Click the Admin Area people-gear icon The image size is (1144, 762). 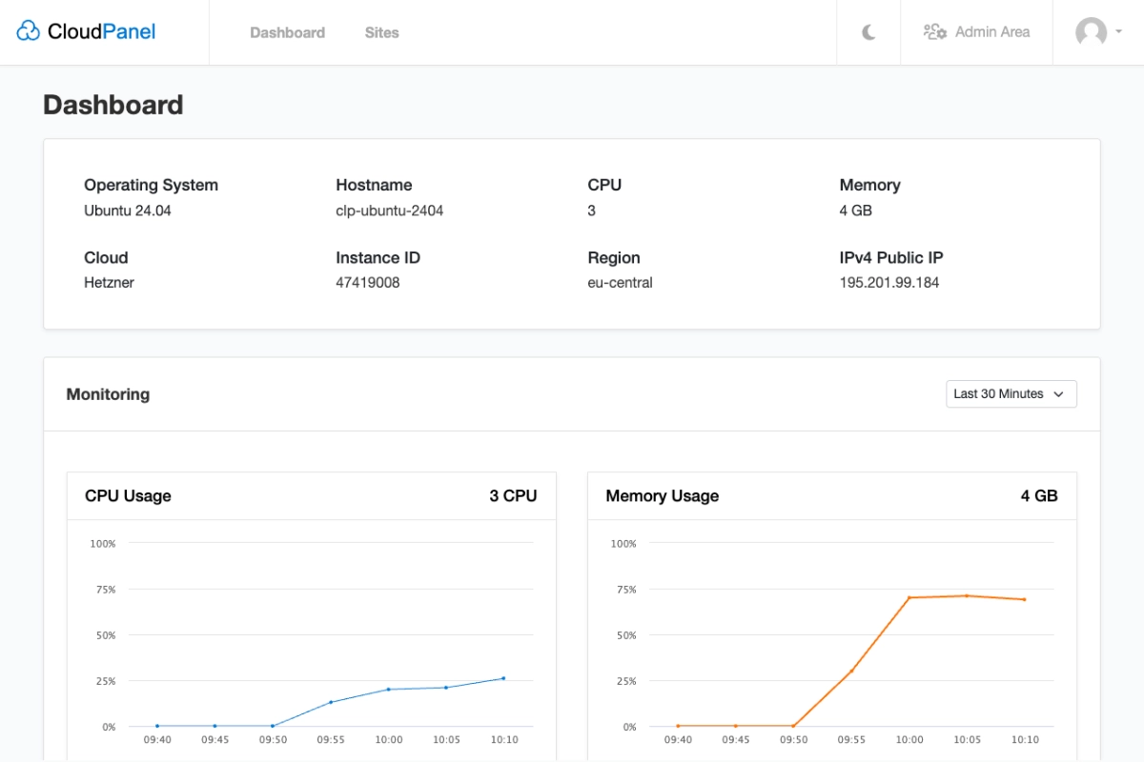[936, 30]
